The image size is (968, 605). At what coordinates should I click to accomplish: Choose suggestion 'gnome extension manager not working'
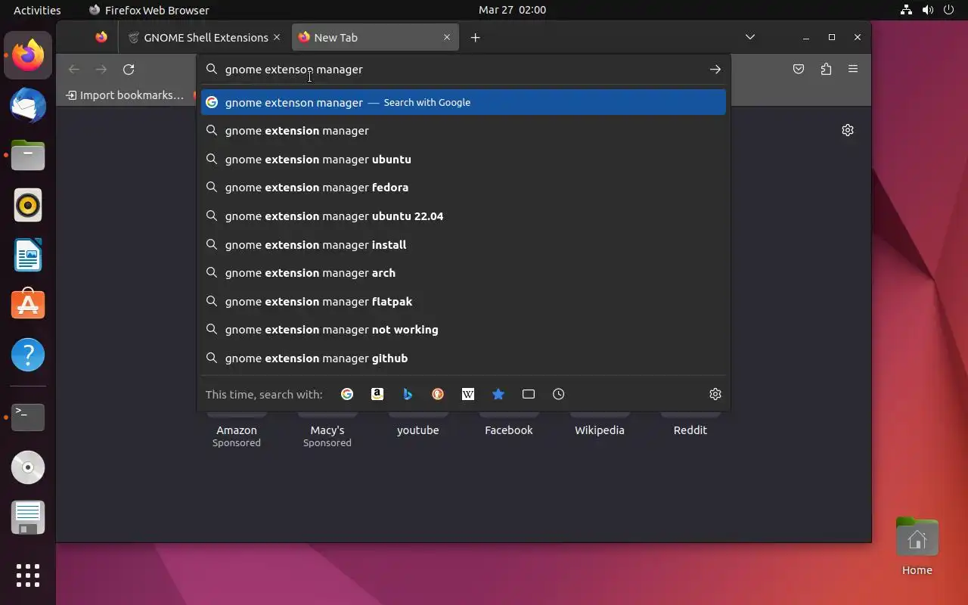click(463, 330)
